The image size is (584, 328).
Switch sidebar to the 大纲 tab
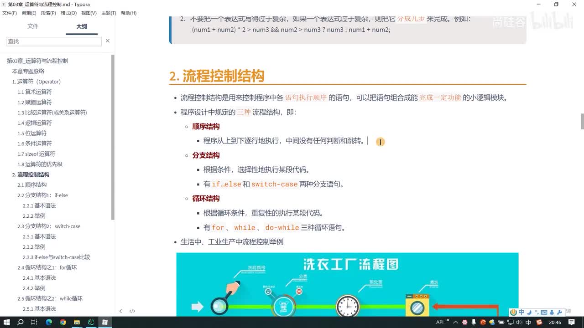(x=82, y=26)
